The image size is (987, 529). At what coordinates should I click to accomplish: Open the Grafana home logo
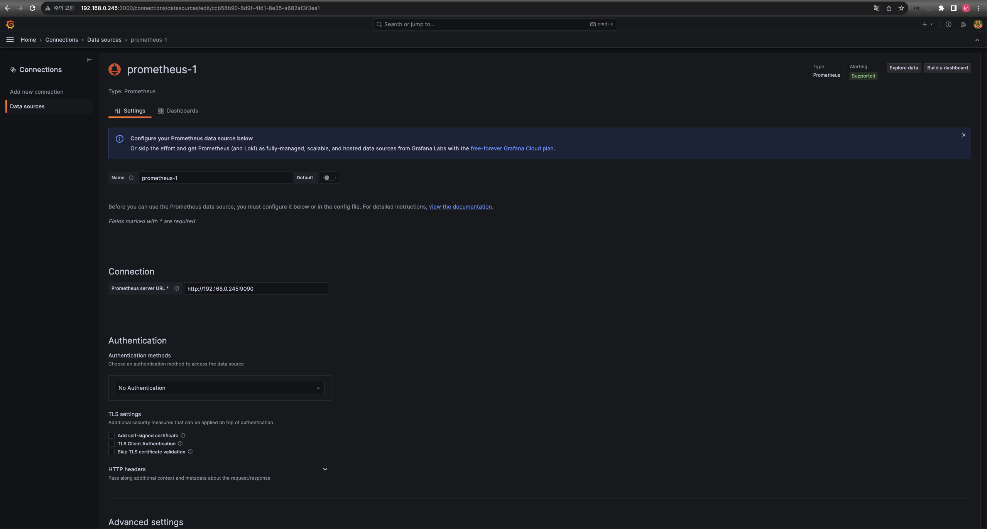tap(10, 24)
